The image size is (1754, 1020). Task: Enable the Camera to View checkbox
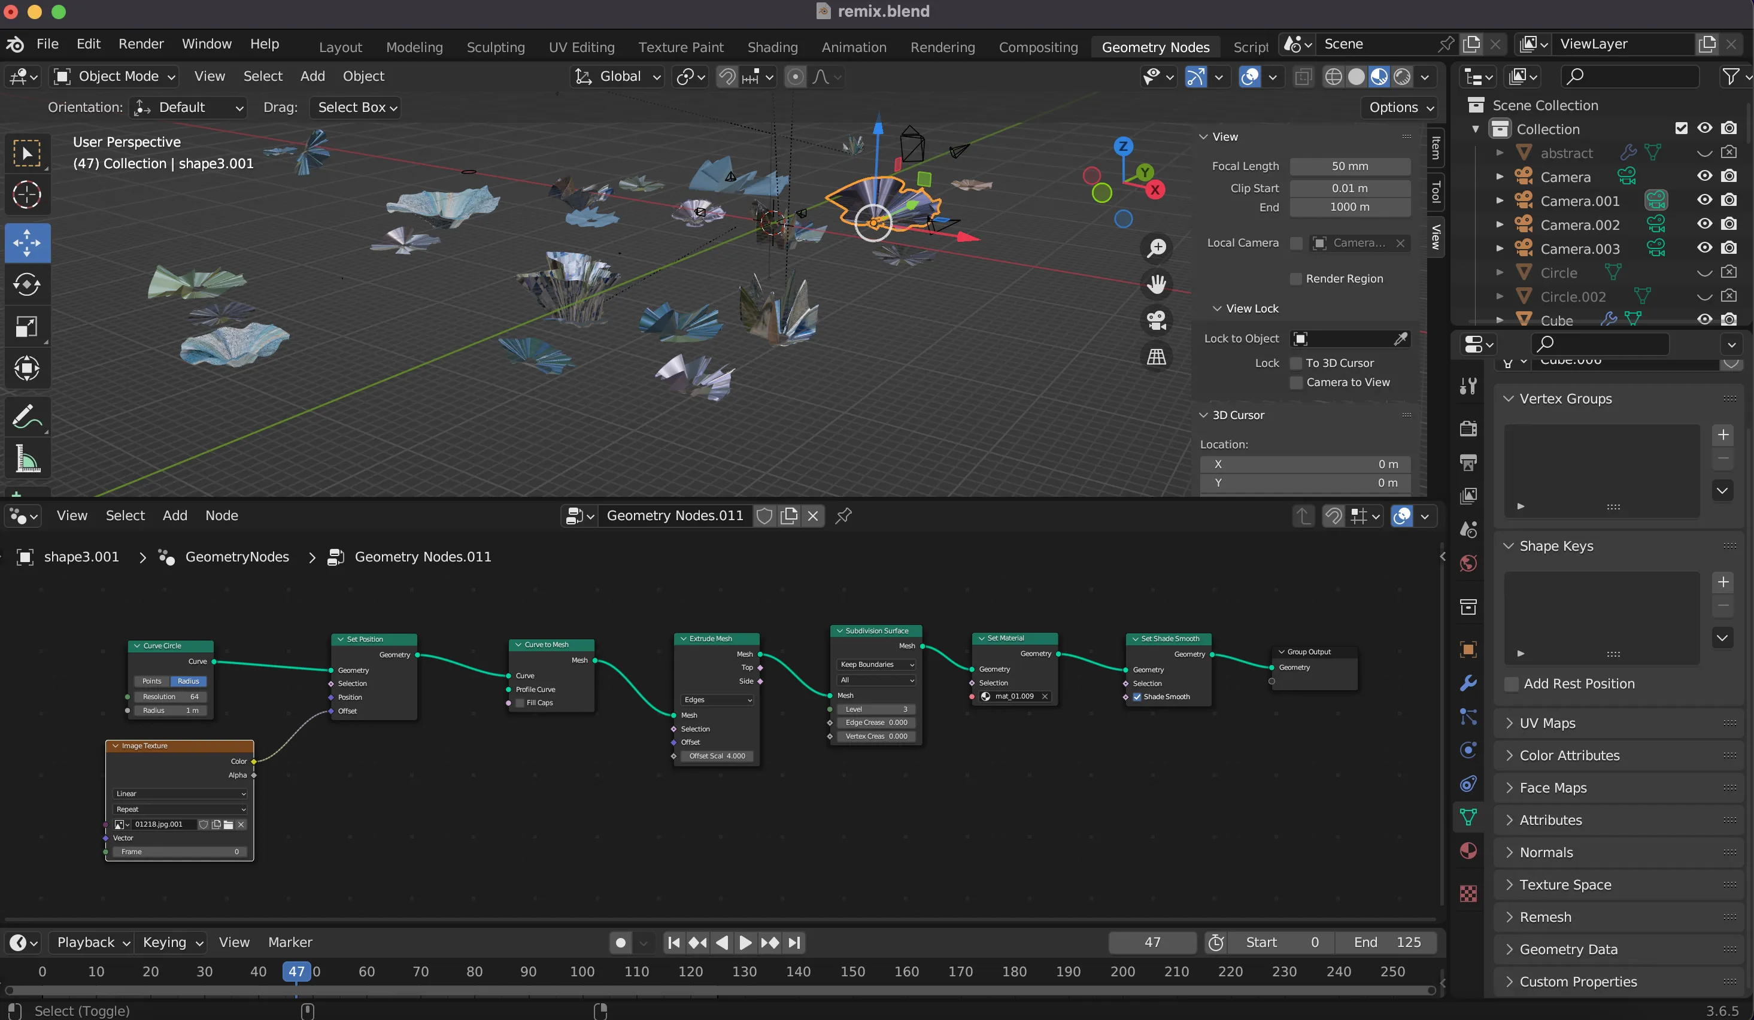coord(1297,382)
